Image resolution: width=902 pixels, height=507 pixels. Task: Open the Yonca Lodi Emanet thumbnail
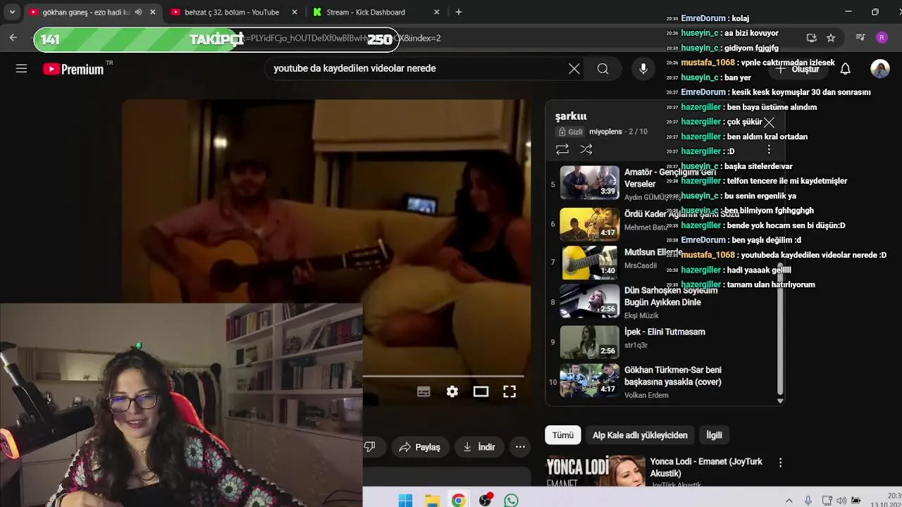pos(595,471)
